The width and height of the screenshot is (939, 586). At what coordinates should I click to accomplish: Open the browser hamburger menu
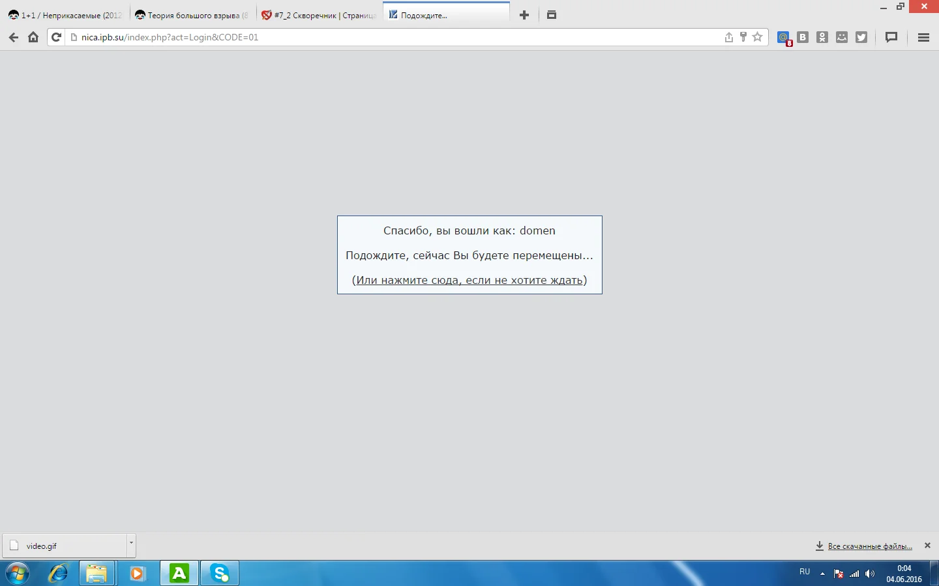point(923,37)
